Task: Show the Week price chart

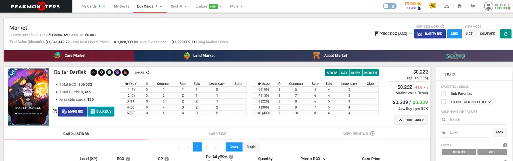Action: (x=356, y=73)
